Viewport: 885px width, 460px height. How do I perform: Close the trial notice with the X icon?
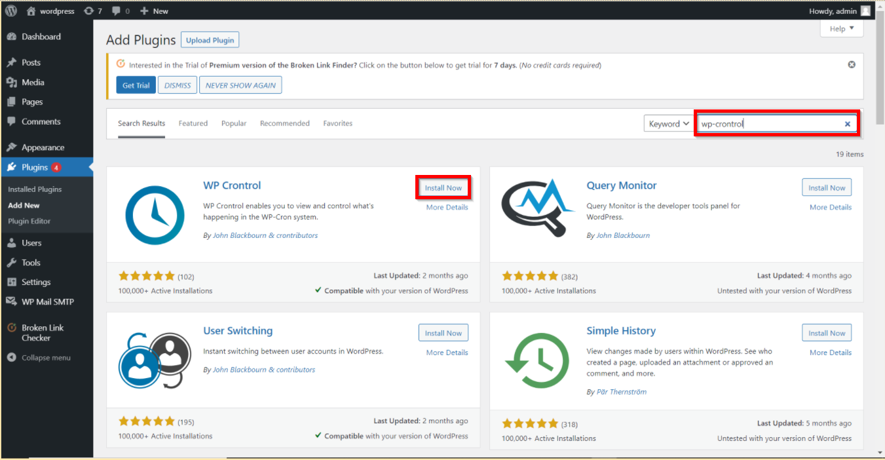point(852,64)
